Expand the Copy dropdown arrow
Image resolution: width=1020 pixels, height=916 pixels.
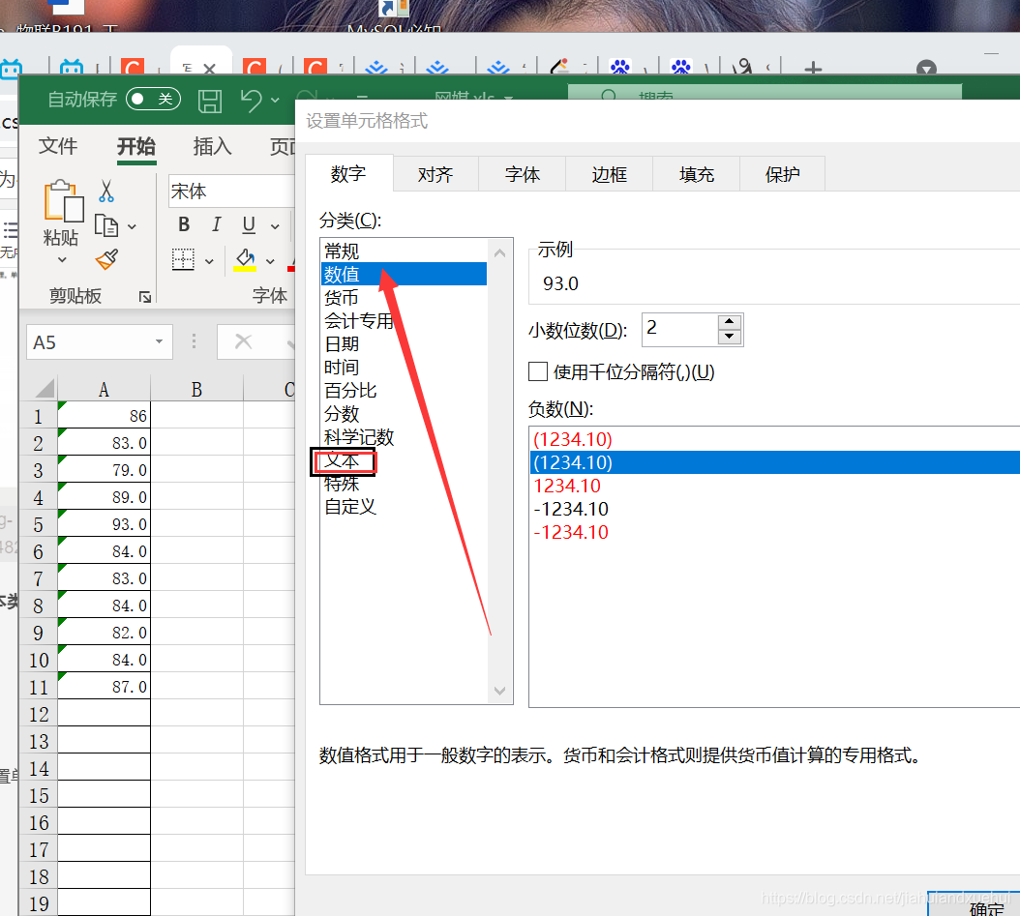click(132, 227)
